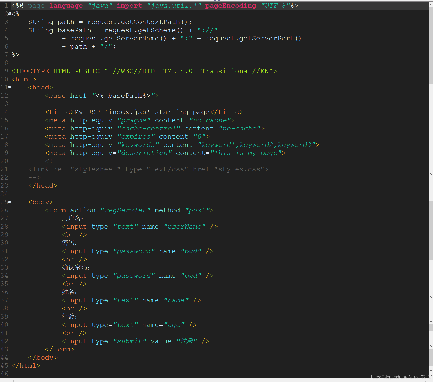Click the DOCTYPE declaration text
The height and width of the screenshot is (382, 433).
coord(144,71)
